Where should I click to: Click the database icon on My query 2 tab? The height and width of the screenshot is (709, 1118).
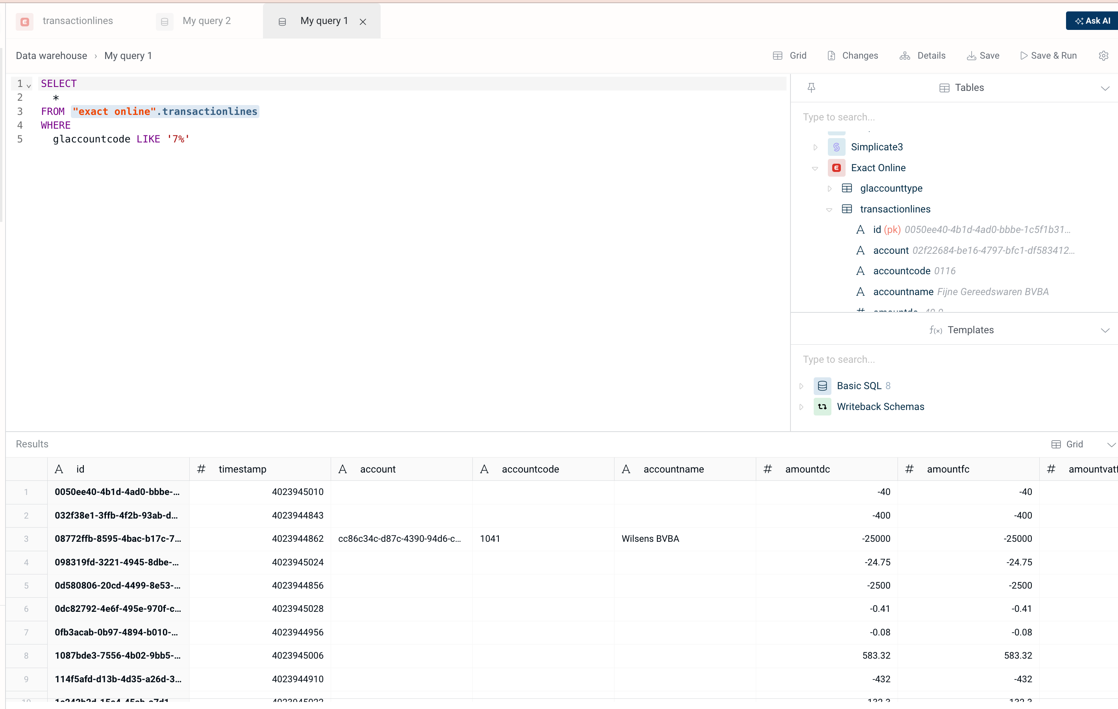(x=165, y=21)
